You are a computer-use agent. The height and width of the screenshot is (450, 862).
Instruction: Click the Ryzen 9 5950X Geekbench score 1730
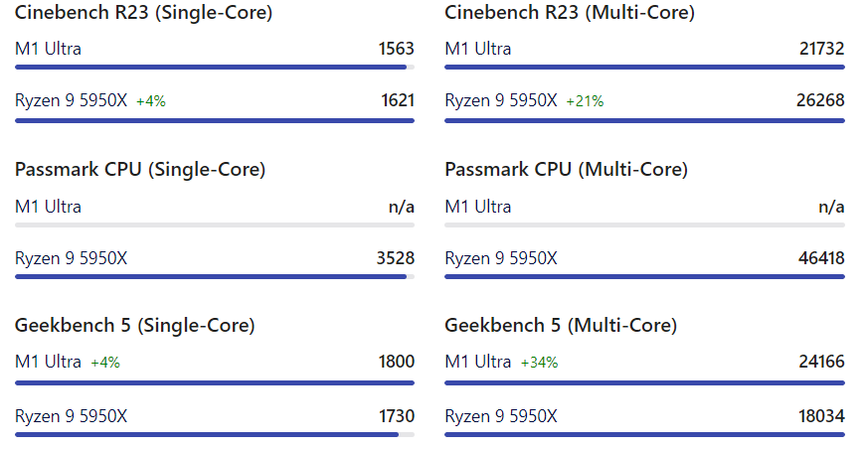click(x=396, y=413)
